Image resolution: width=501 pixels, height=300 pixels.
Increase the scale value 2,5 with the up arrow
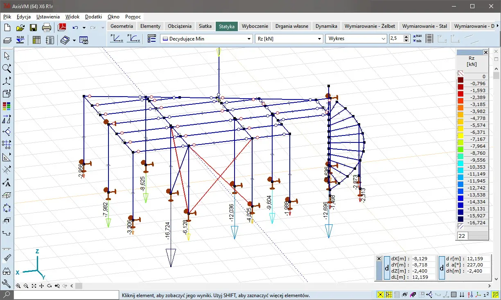click(x=406, y=36)
